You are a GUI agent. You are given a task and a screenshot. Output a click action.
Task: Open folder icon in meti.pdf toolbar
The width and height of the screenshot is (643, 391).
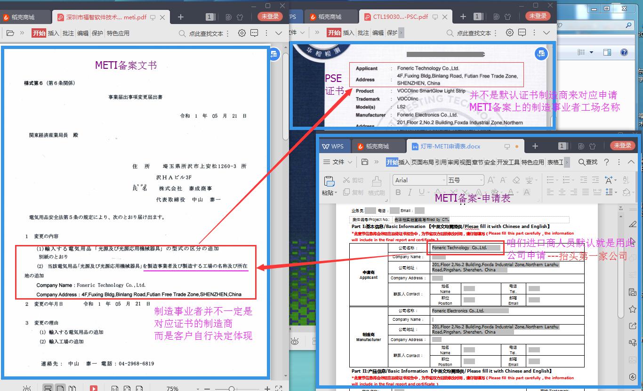[9, 33]
